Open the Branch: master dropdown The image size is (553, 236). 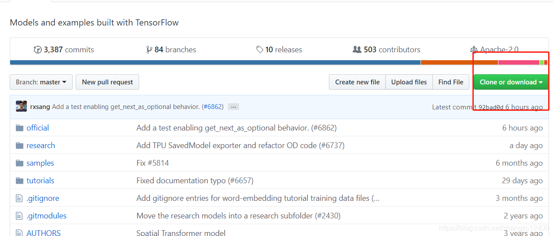[x=41, y=82]
